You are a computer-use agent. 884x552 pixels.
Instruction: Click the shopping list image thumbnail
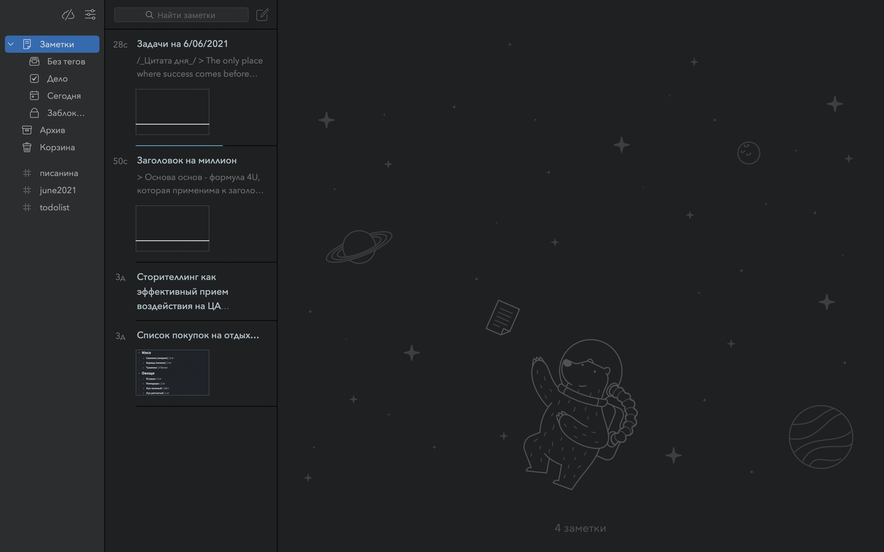[173, 372]
